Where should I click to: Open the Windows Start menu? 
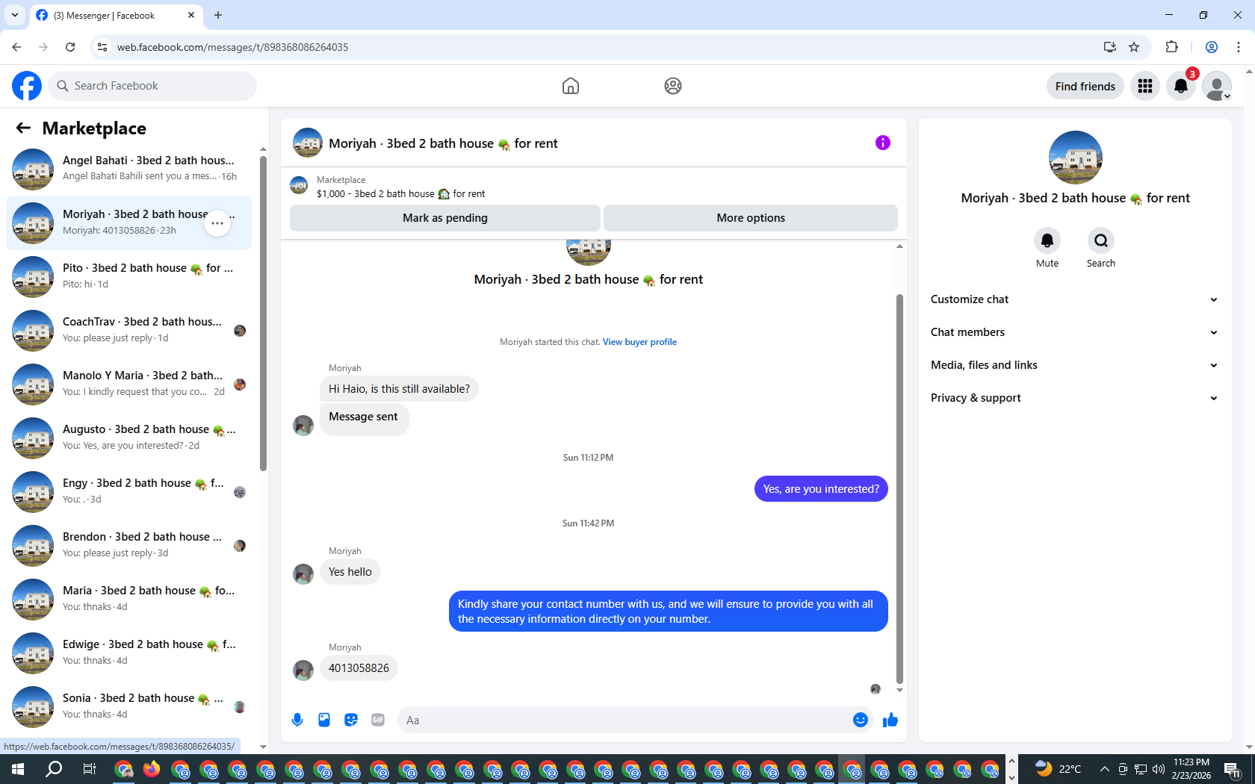click(18, 769)
